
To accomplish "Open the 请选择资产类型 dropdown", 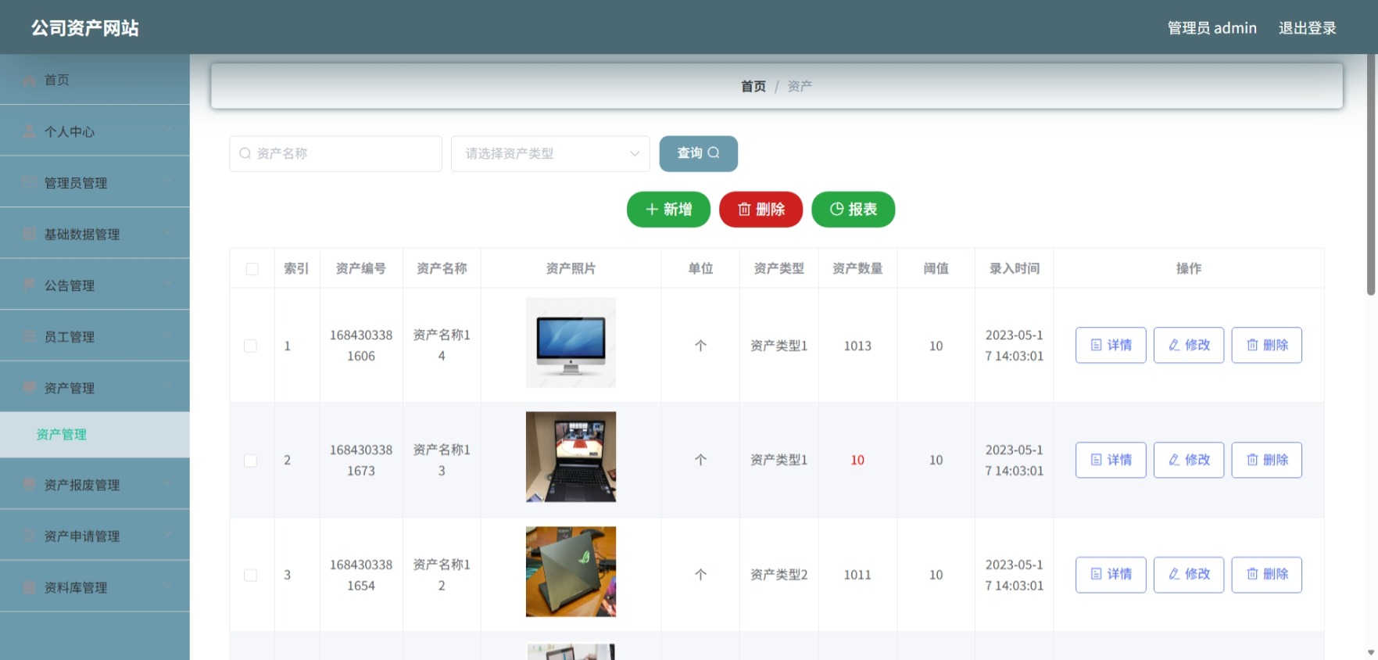I will 550,153.
